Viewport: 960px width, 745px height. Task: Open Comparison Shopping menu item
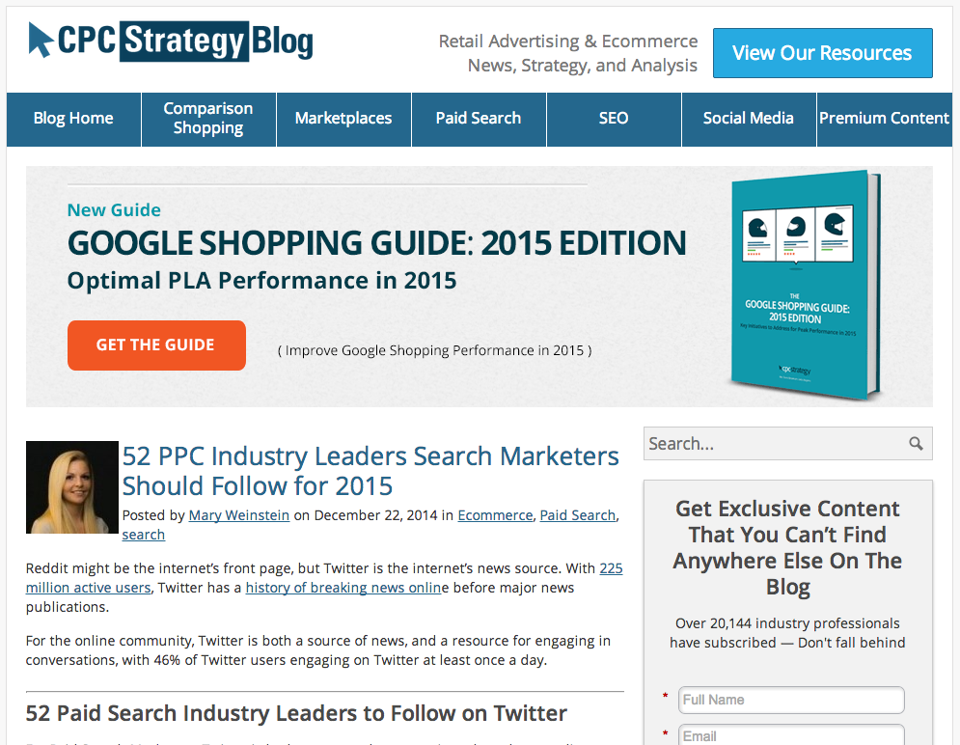tap(208, 119)
